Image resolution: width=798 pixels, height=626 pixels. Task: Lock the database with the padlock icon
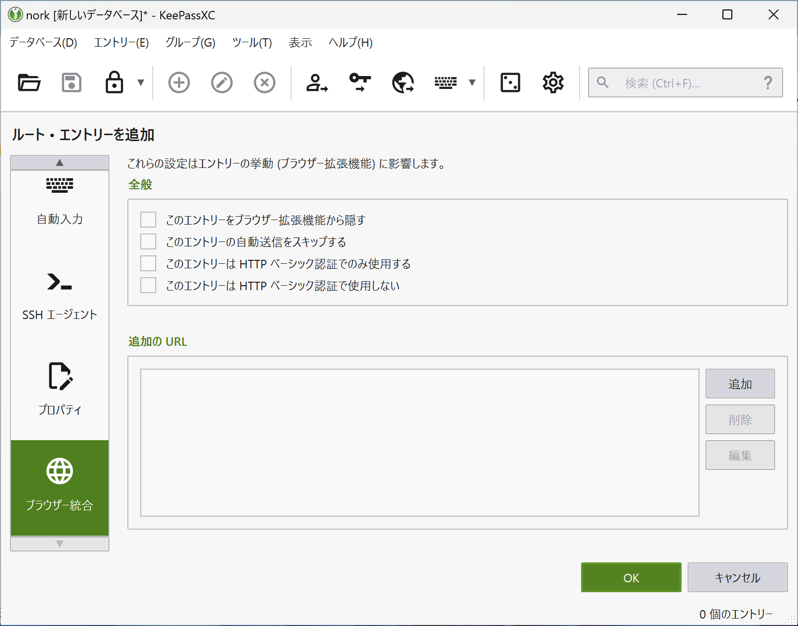point(115,82)
